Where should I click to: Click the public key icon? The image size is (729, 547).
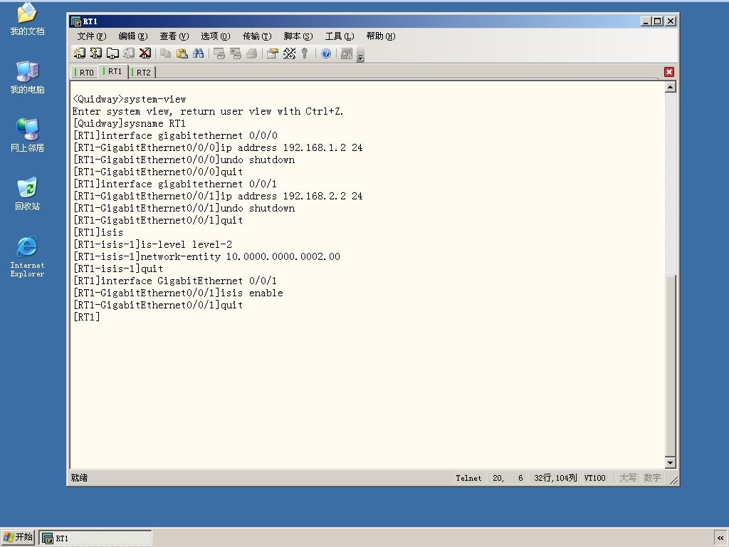(305, 53)
